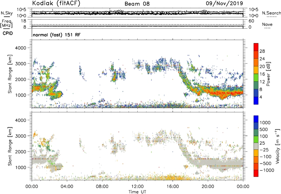This screenshot has height=194, width=281.
Task: Click the '12:00' time axis label
Action: (137, 187)
